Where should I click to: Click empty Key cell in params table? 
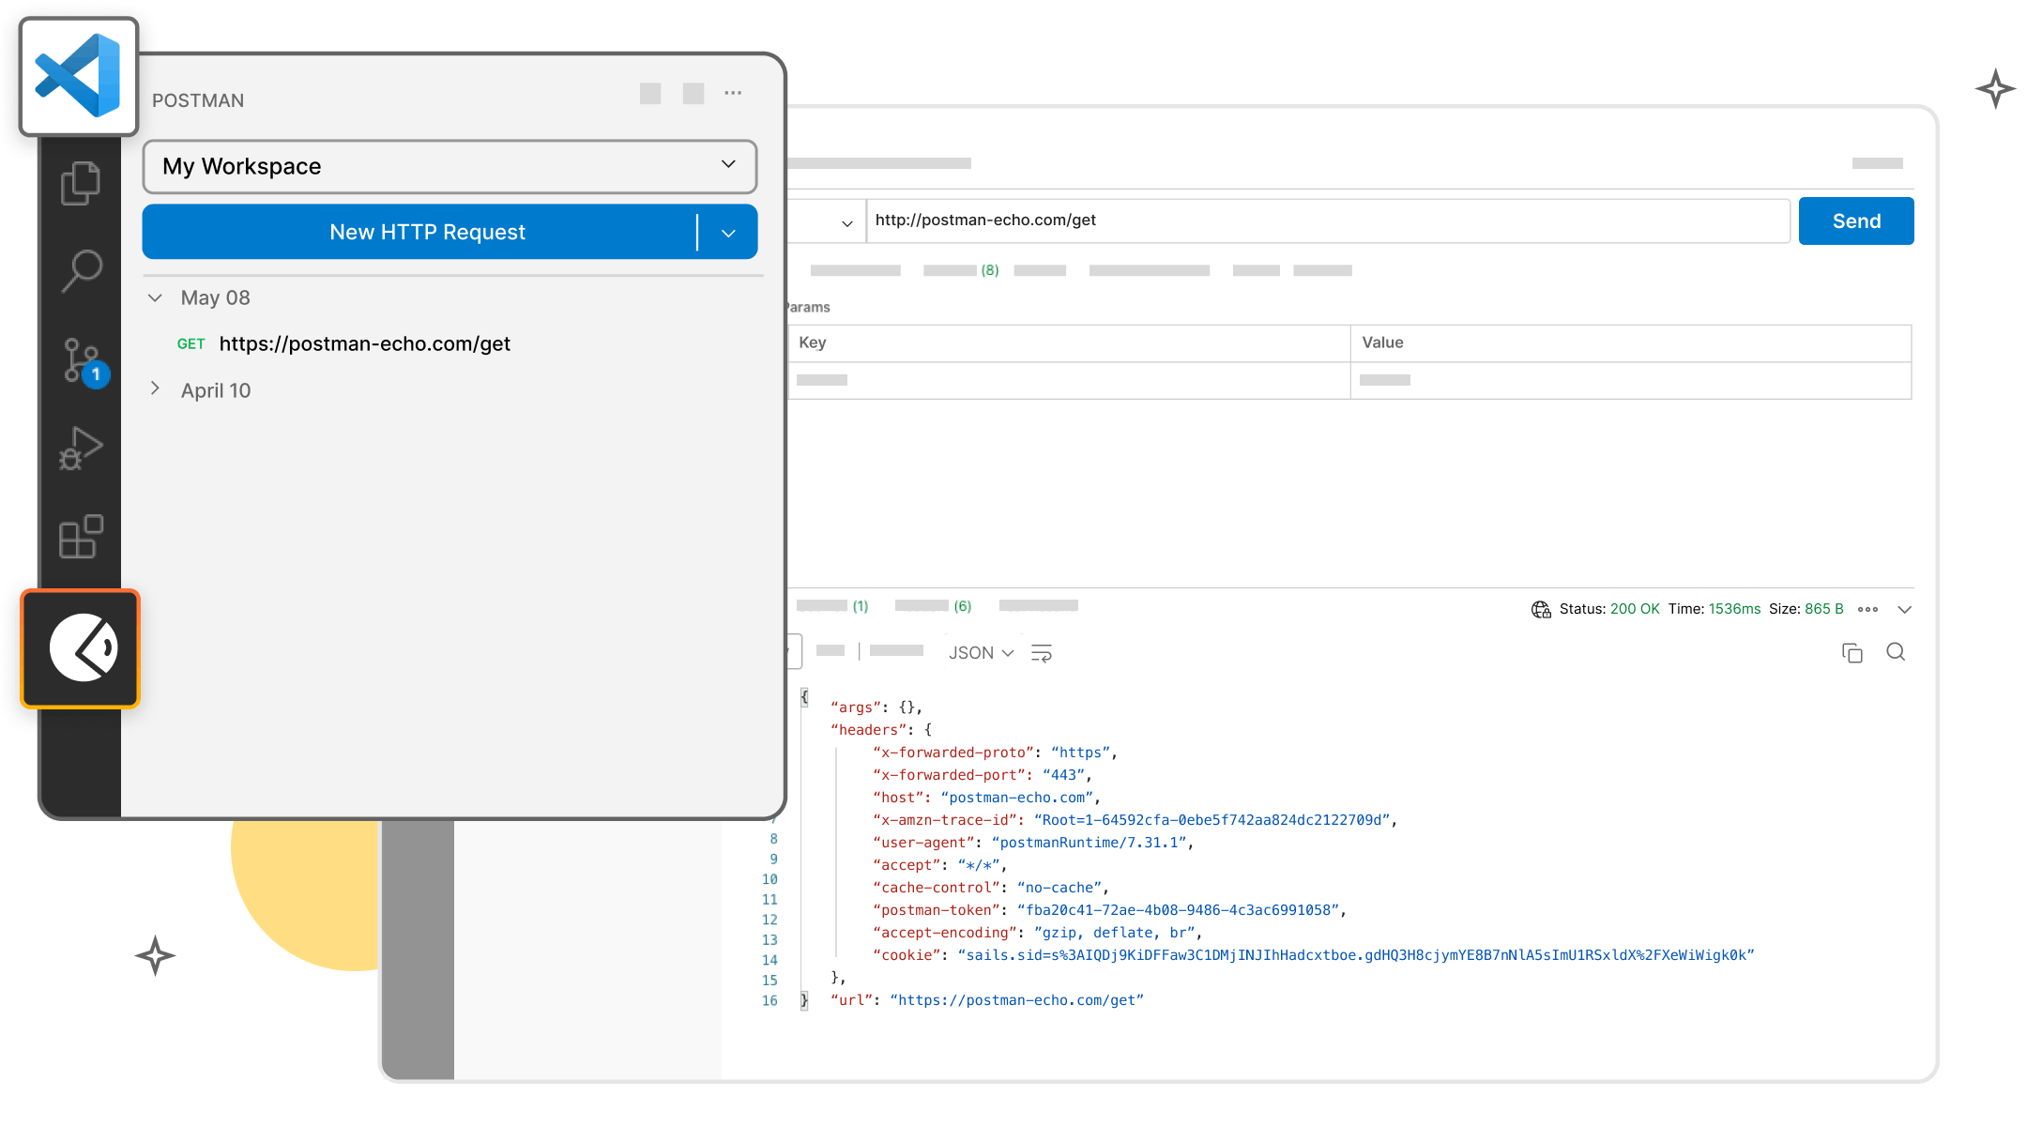tap(1069, 381)
